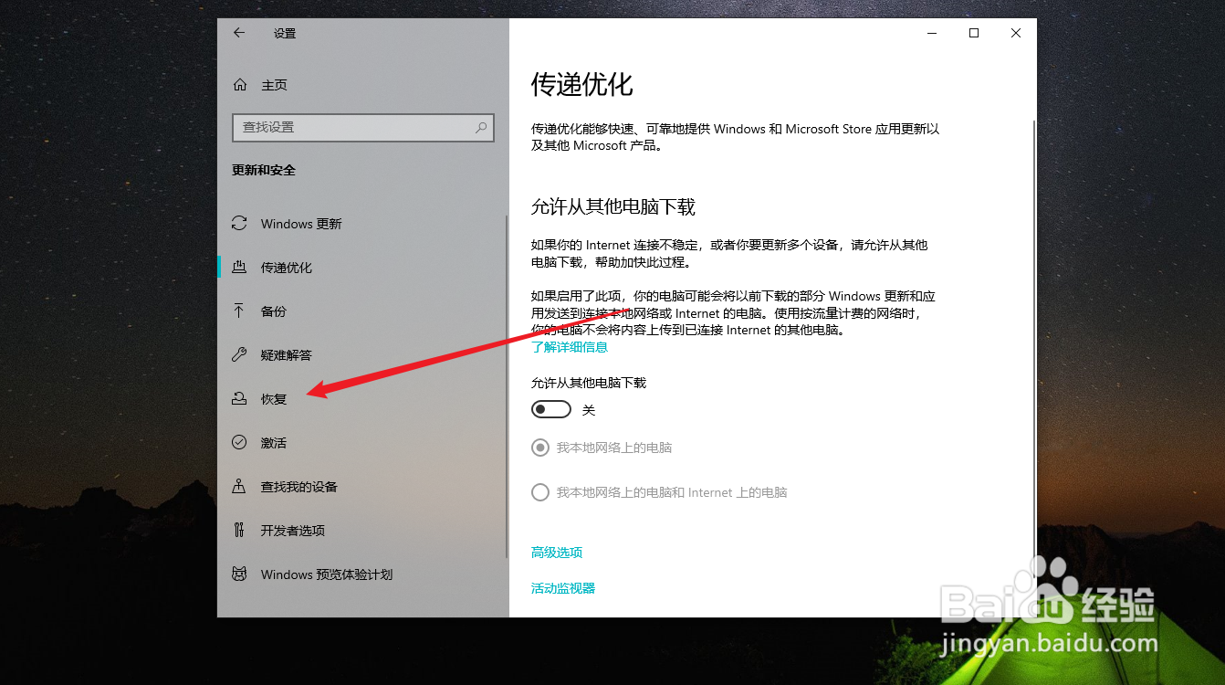Image resolution: width=1225 pixels, height=685 pixels.
Task: Click 主页 label in sidebar
Action: pyautogui.click(x=275, y=85)
